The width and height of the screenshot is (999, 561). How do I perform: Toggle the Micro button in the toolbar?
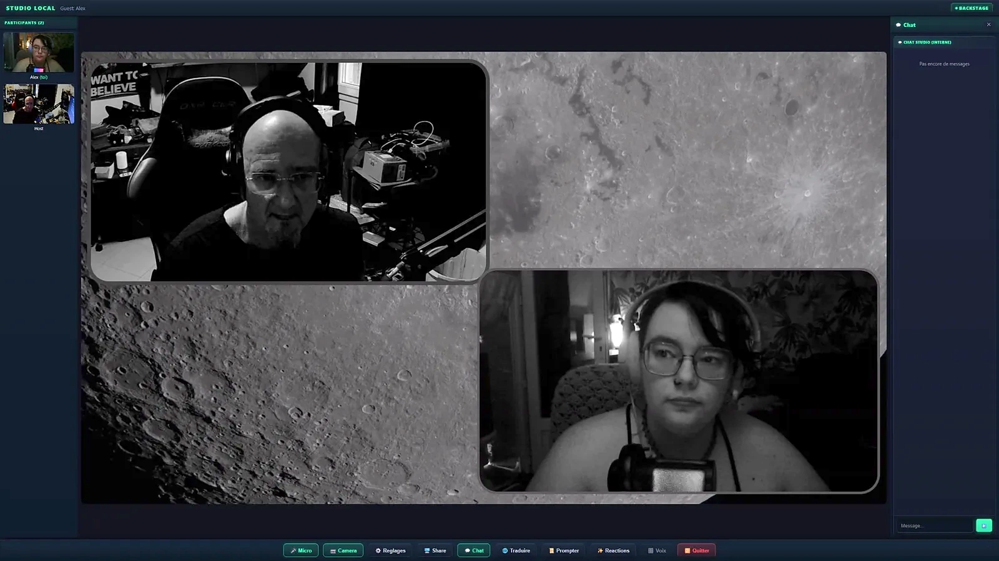(301, 550)
